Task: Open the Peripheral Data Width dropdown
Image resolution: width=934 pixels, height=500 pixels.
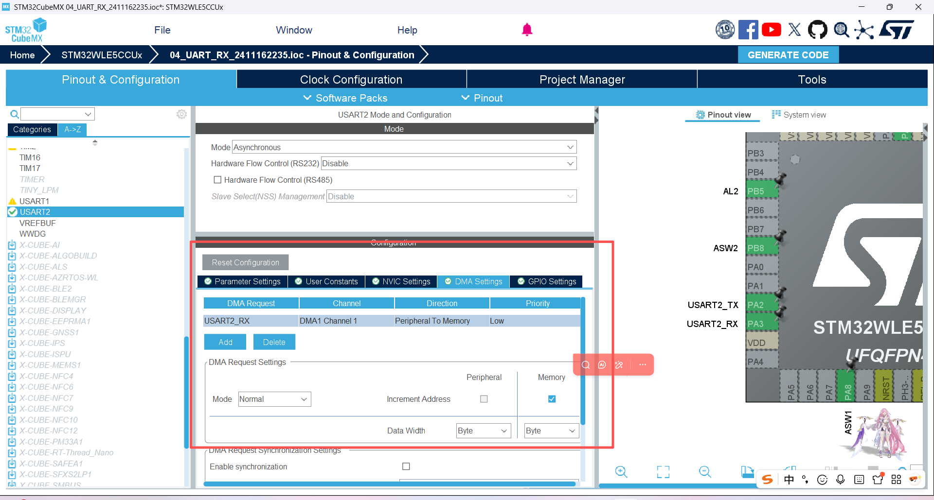Action: pos(484,431)
